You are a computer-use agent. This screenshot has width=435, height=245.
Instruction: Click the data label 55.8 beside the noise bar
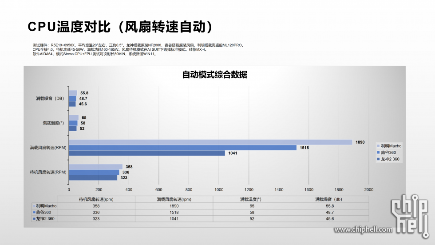click(84, 93)
